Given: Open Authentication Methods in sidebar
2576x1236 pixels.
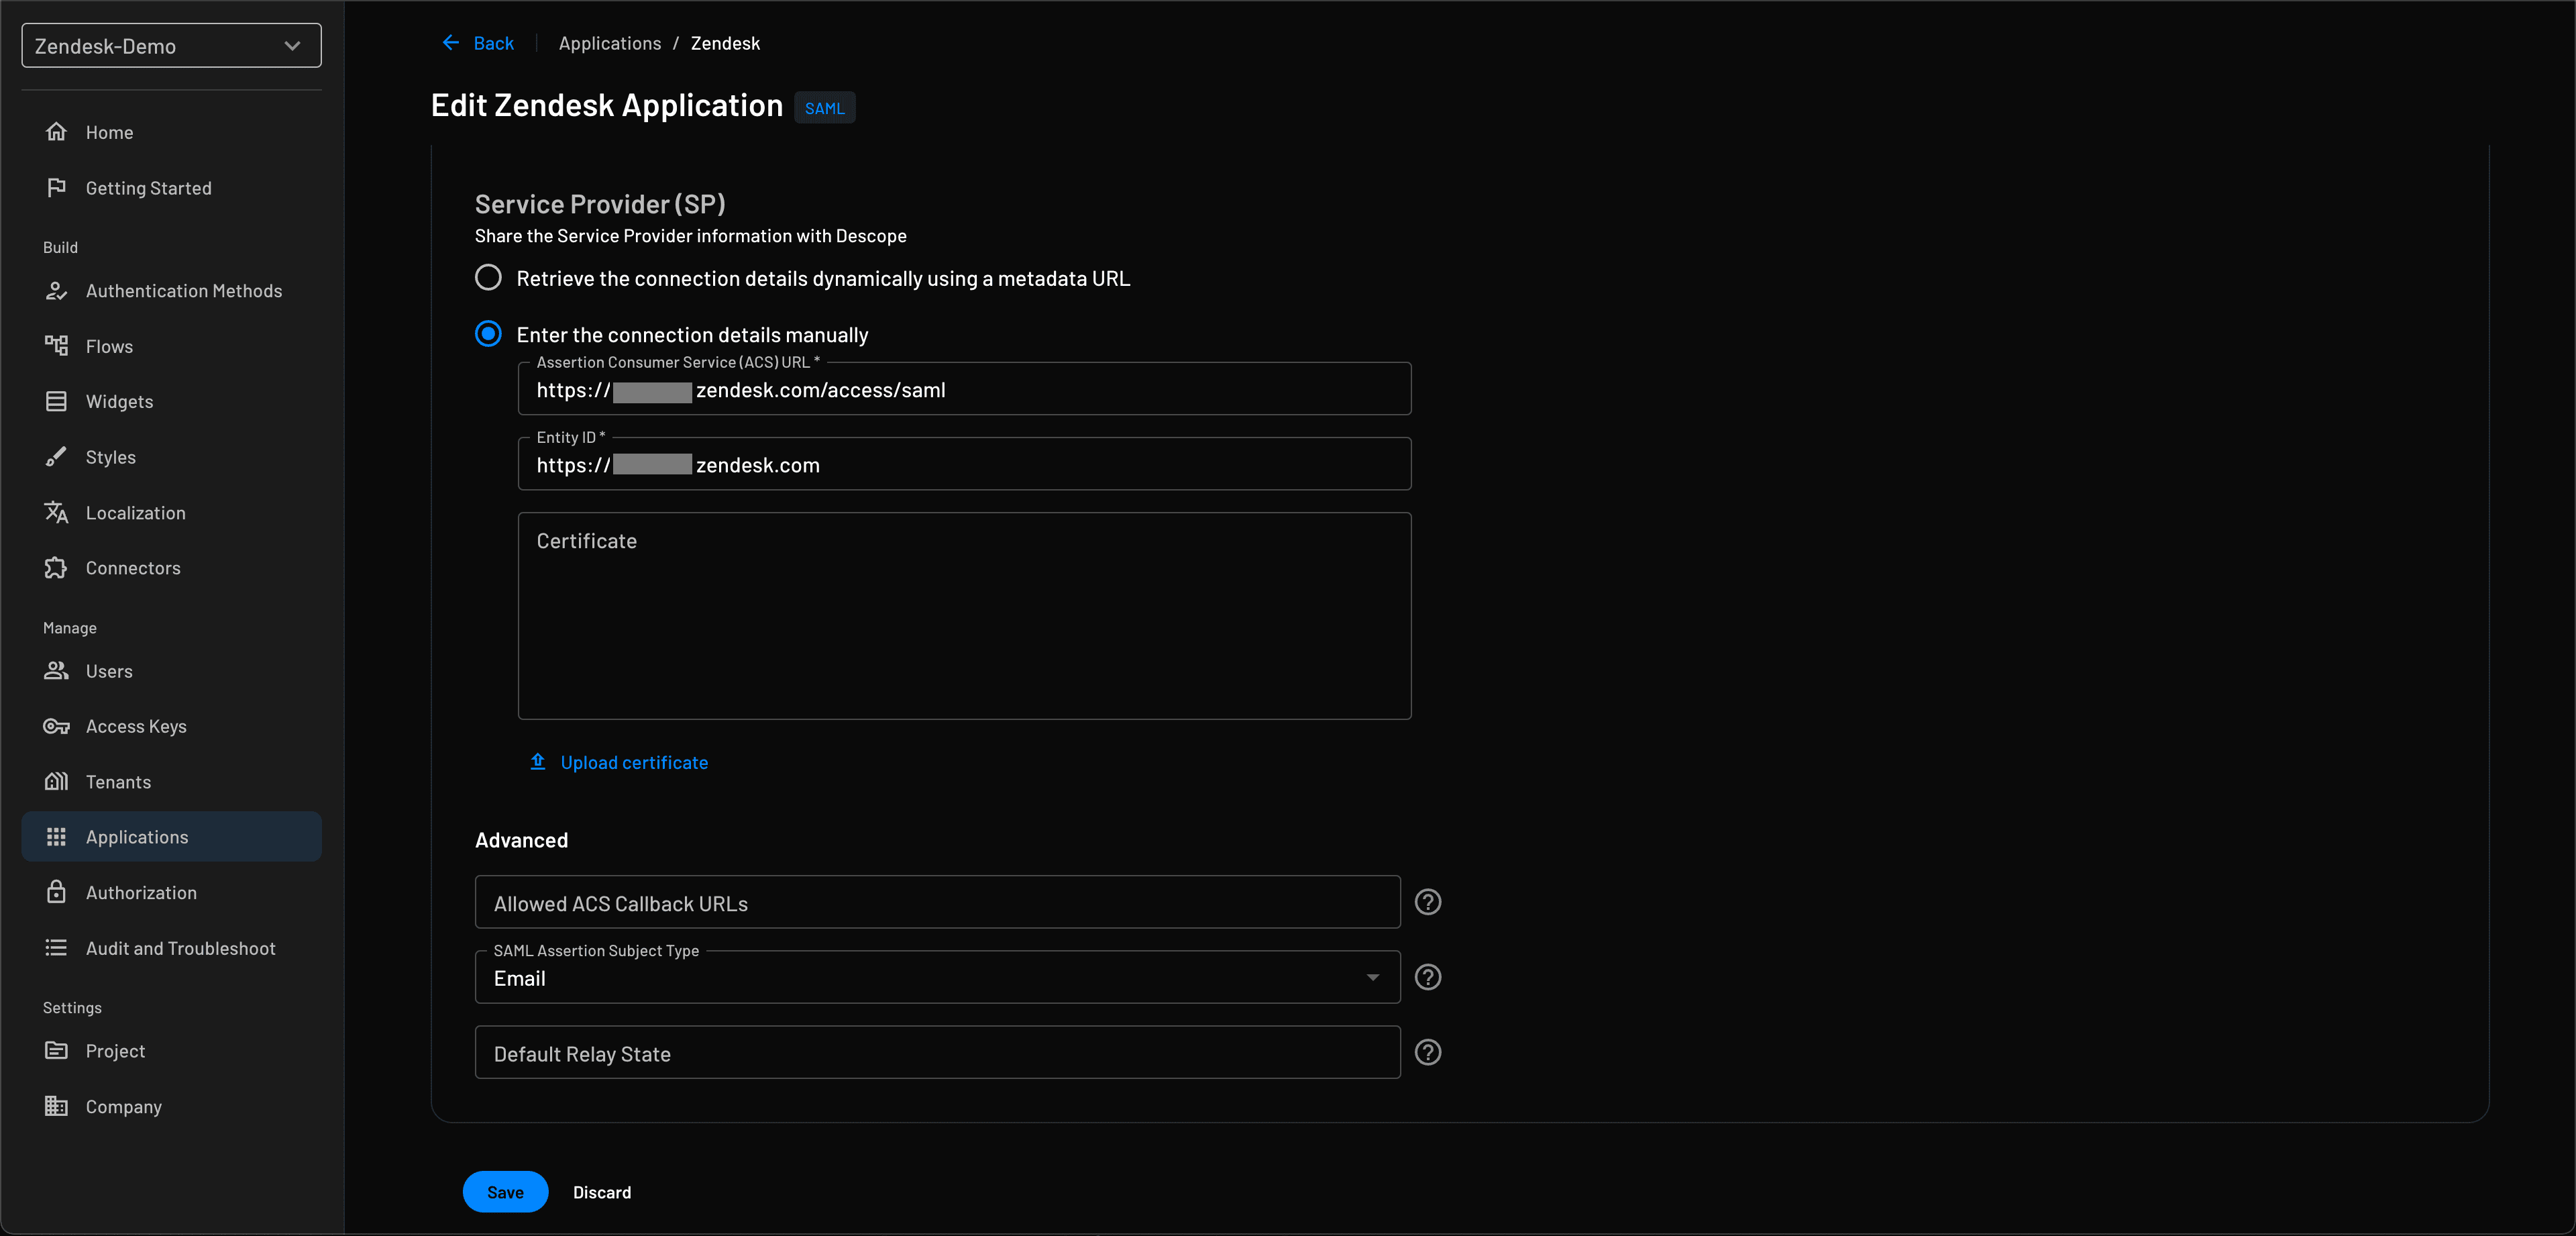Looking at the screenshot, I should pyautogui.click(x=183, y=291).
